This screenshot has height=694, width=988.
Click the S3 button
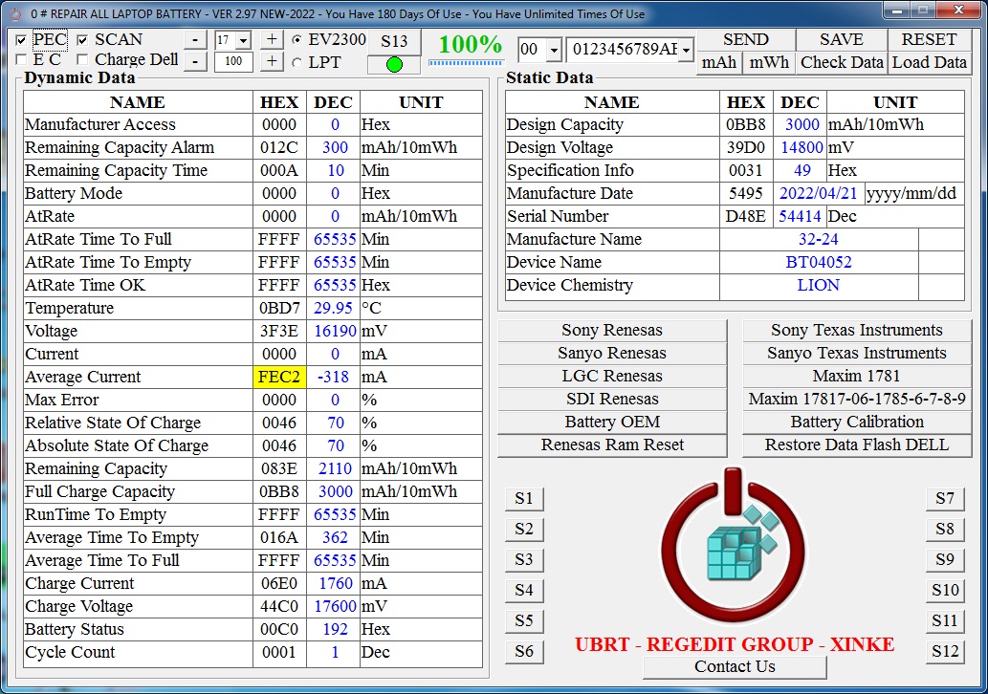coord(523,559)
